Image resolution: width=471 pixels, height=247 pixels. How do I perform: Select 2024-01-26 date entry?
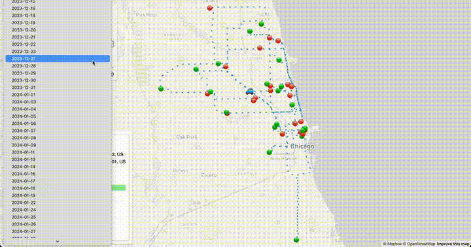pyautogui.click(x=58, y=224)
